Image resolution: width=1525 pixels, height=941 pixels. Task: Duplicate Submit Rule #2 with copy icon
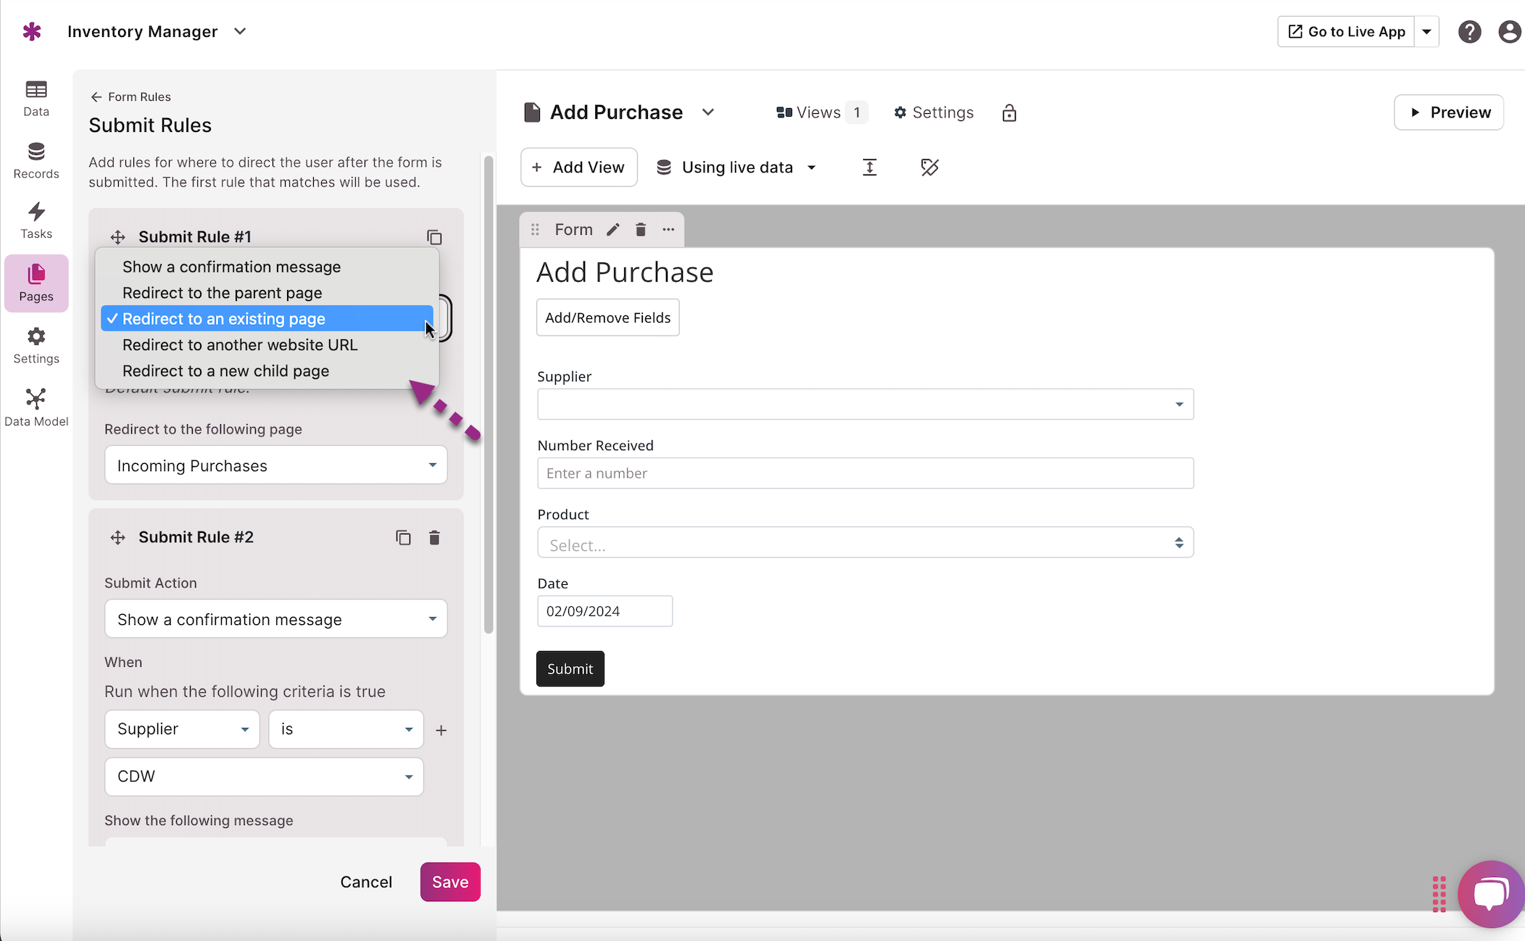(403, 537)
